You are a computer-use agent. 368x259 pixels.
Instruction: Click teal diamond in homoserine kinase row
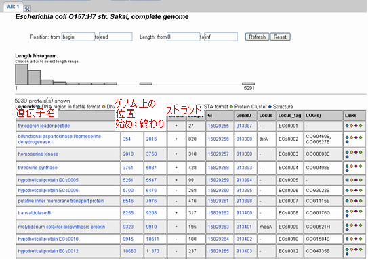click(347, 152)
